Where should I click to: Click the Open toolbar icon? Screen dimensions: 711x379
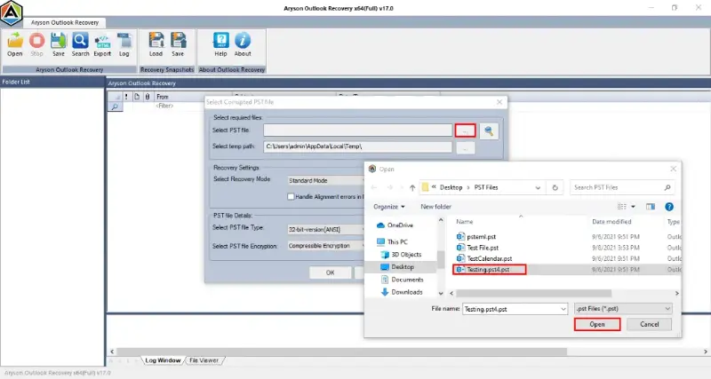click(x=15, y=44)
